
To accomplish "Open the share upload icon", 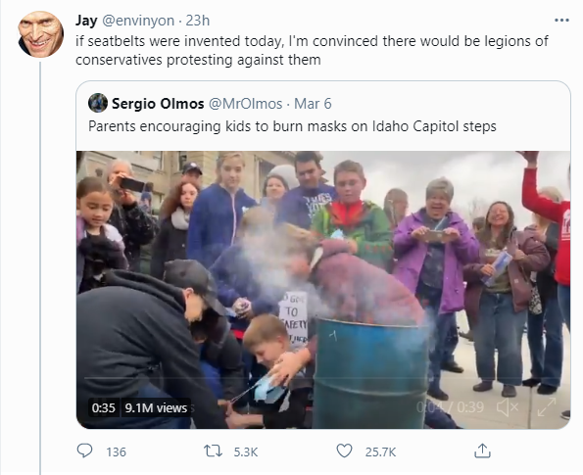I will pos(482,451).
